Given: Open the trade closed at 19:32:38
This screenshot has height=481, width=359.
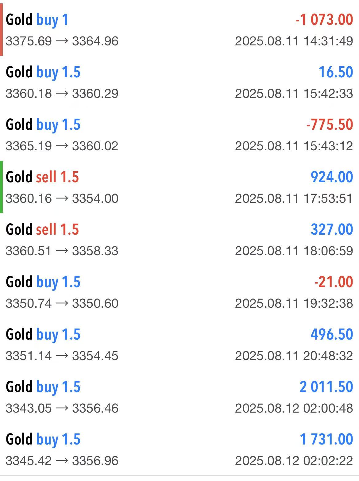Looking at the screenshot, I should pos(179,292).
